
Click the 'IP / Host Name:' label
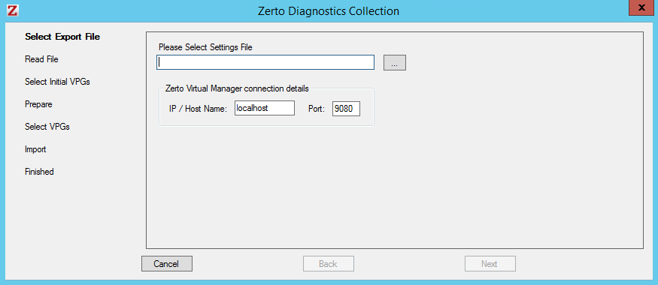[198, 109]
